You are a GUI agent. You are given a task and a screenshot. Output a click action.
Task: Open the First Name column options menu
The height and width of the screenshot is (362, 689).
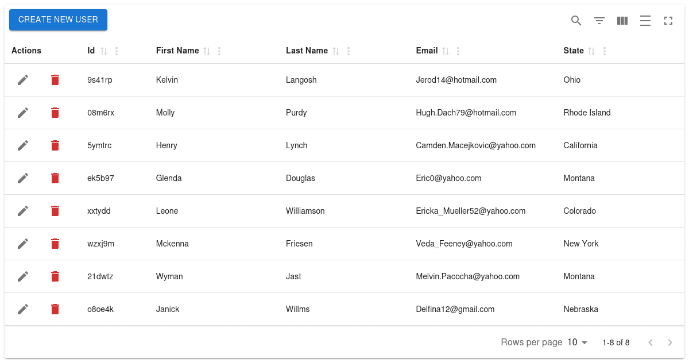click(x=219, y=51)
